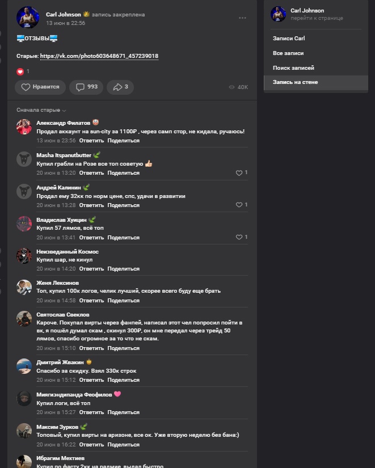This screenshot has height=468, width=375.
Task: Click the red heart reaction under the post
Action: tap(20, 71)
